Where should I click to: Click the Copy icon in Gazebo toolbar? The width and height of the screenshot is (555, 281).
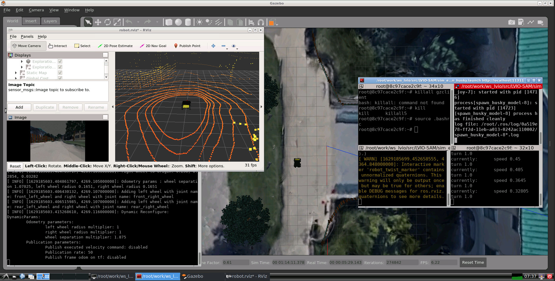click(230, 22)
